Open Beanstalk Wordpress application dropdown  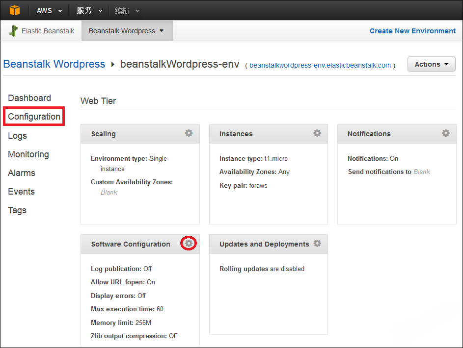[x=127, y=31]
